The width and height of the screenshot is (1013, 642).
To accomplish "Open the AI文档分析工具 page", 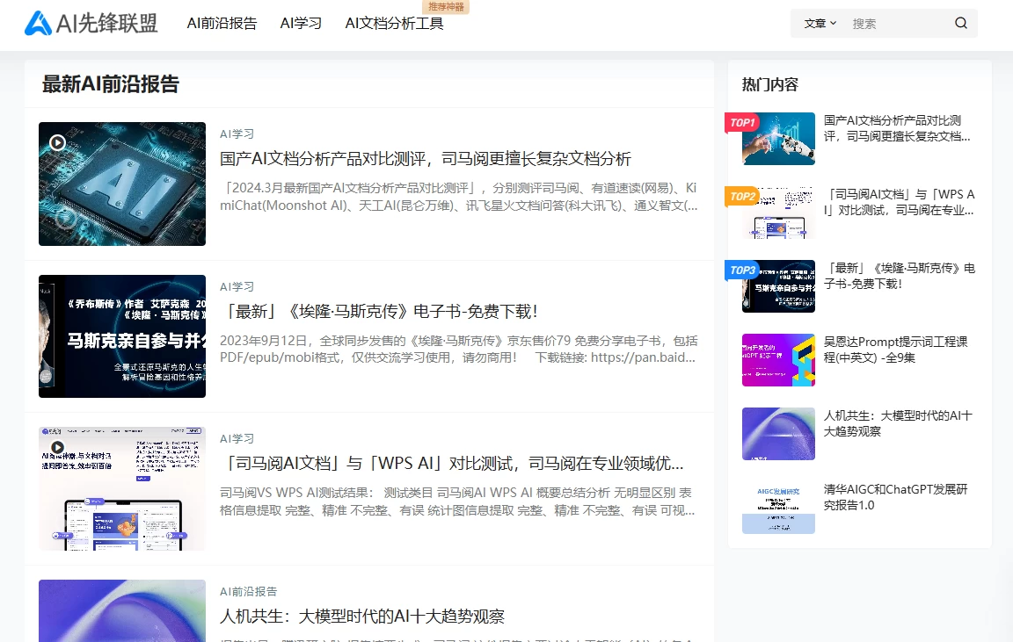I will coord(394,24).
